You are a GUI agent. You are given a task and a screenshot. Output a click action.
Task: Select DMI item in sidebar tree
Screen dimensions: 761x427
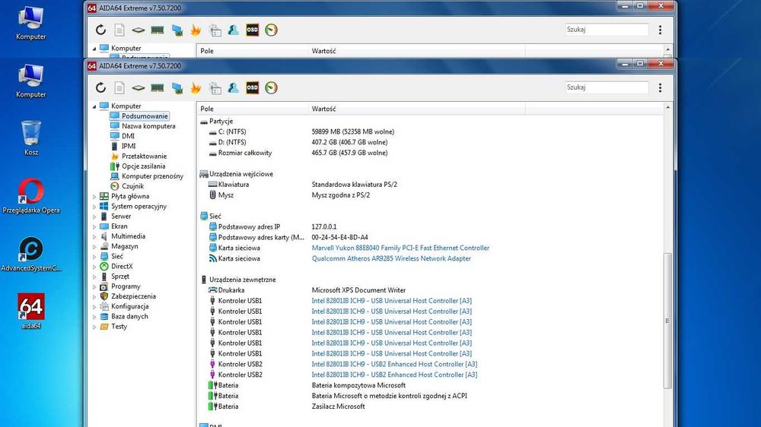tap(128, 136)
